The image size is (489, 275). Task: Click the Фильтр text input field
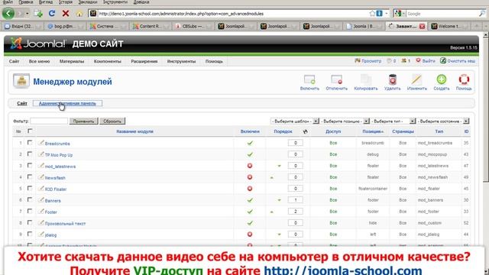coord(49,121)
